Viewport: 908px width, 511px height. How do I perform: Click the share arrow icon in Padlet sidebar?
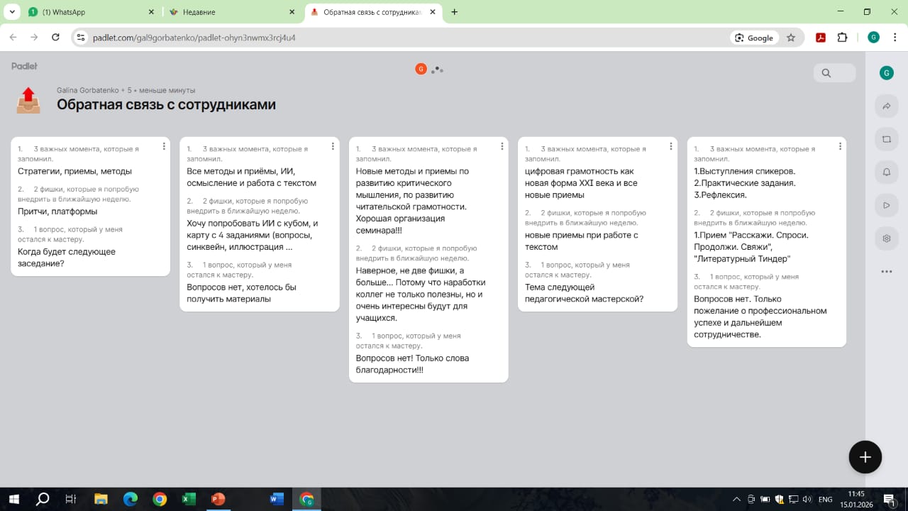886,106
